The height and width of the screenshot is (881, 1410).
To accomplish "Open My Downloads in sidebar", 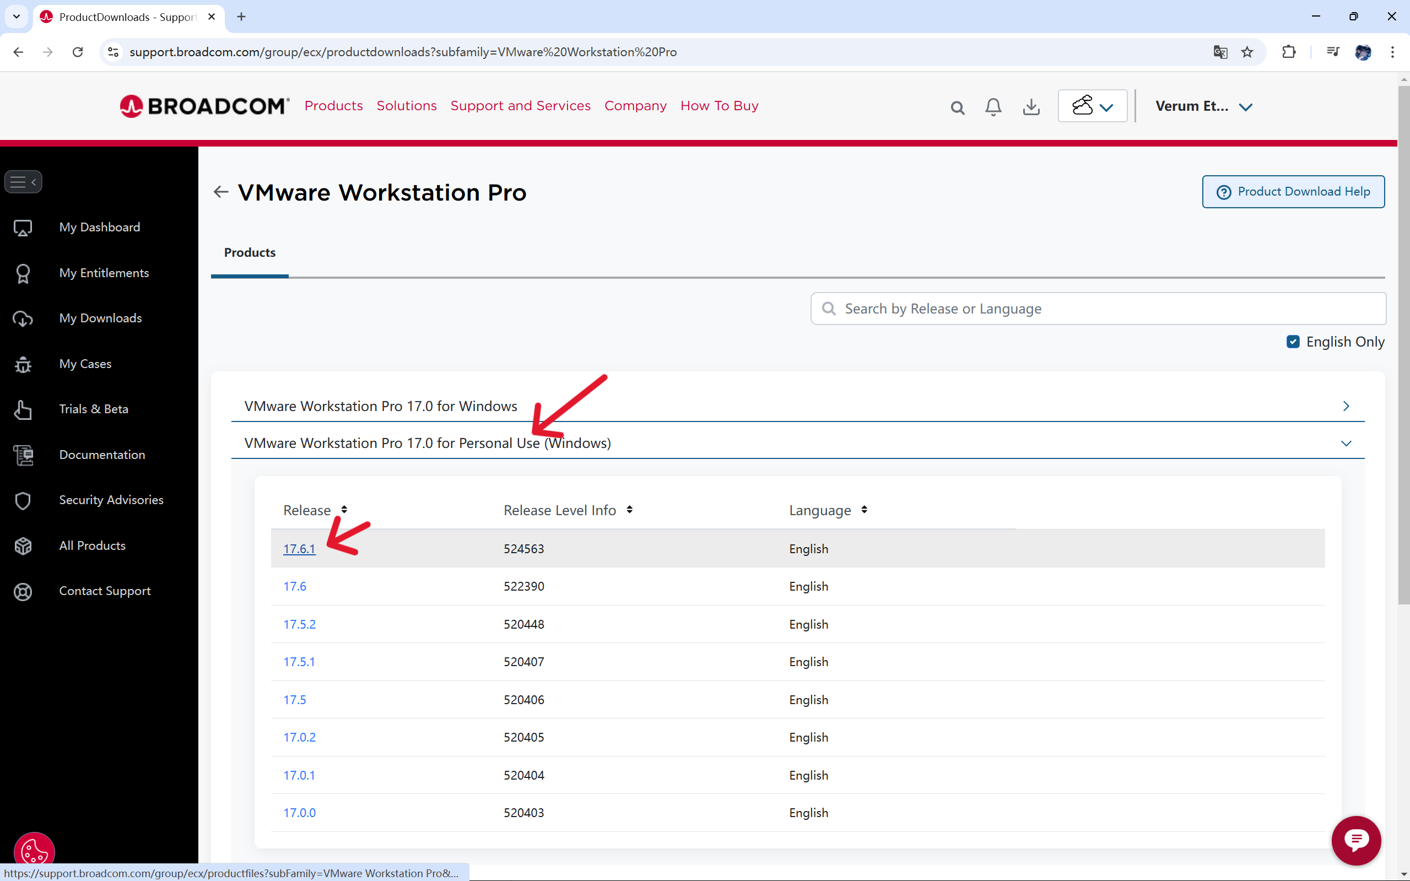I will tap(100, 318).
